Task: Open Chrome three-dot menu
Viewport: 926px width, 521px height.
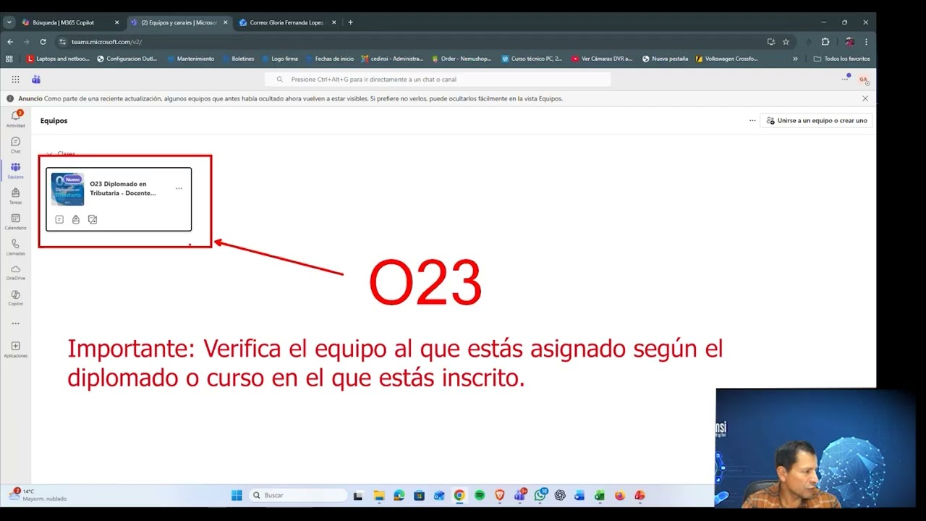Action: coord(866,42)
